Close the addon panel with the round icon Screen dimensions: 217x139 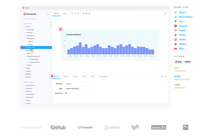coord(165,76)
